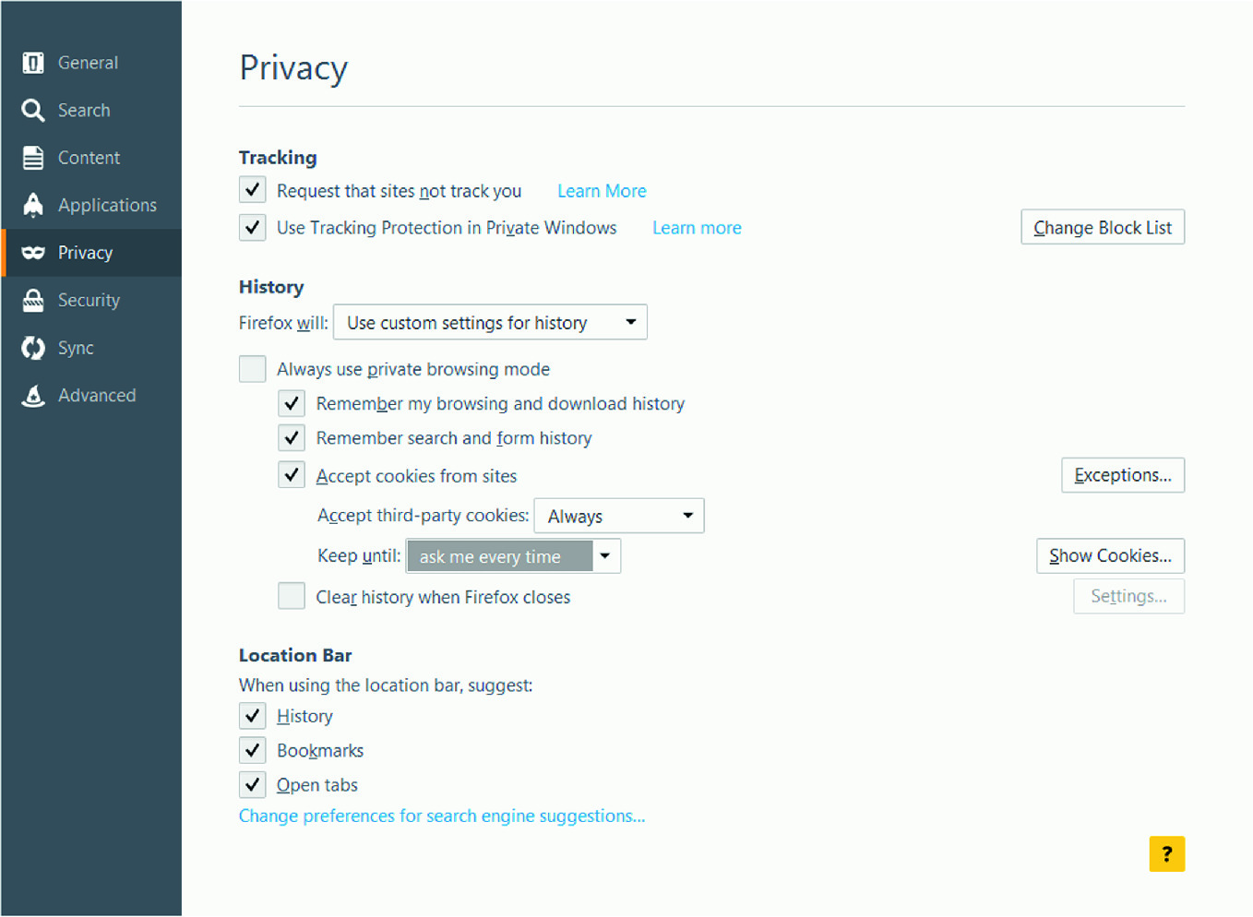The height and width of the screenshot is (917, 1253).
Task: Go to the Advanced section label
Action: coord(97,395)
